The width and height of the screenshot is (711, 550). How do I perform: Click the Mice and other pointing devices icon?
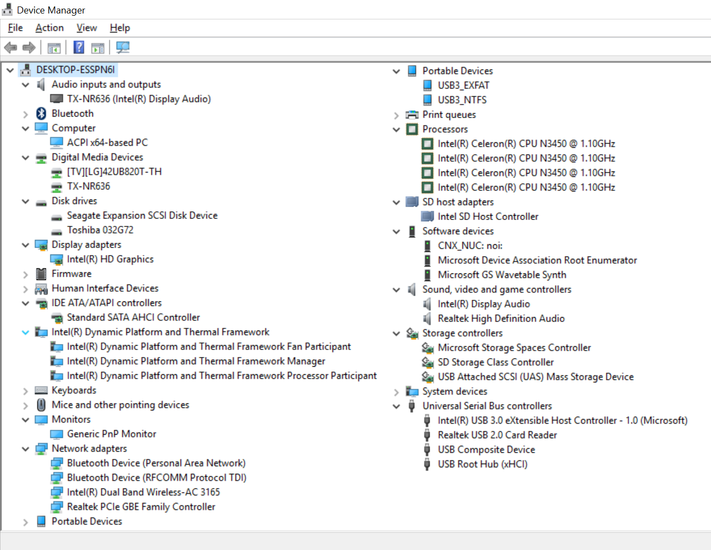click(x=42, y=404)
